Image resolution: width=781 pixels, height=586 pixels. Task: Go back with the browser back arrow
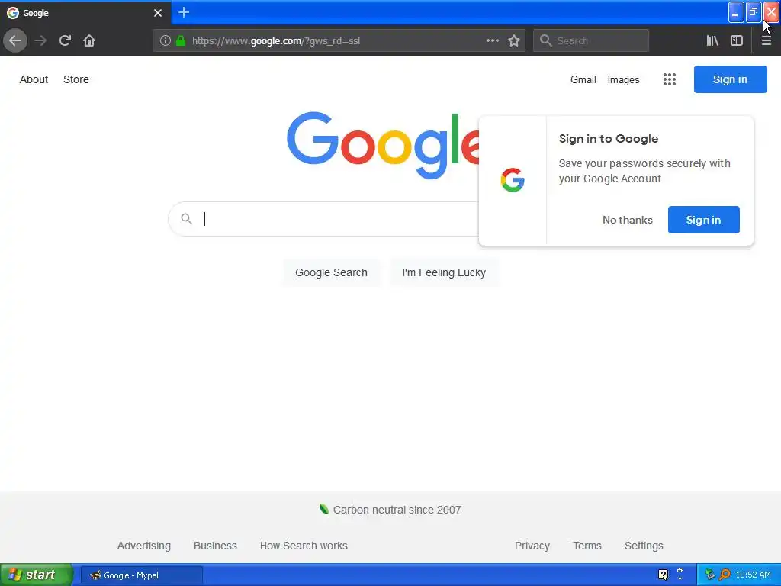tap(15, 40)
